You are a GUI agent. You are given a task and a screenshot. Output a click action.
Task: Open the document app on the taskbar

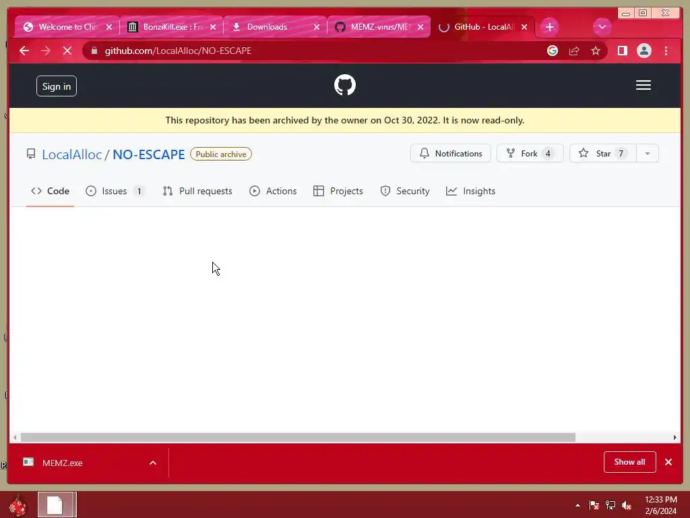coord(57,505)
